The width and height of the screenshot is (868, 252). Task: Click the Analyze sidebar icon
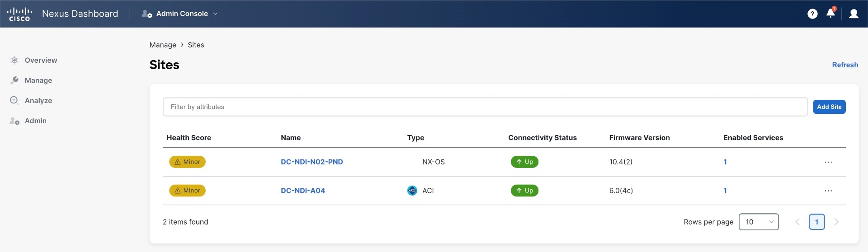coord(14,101)
